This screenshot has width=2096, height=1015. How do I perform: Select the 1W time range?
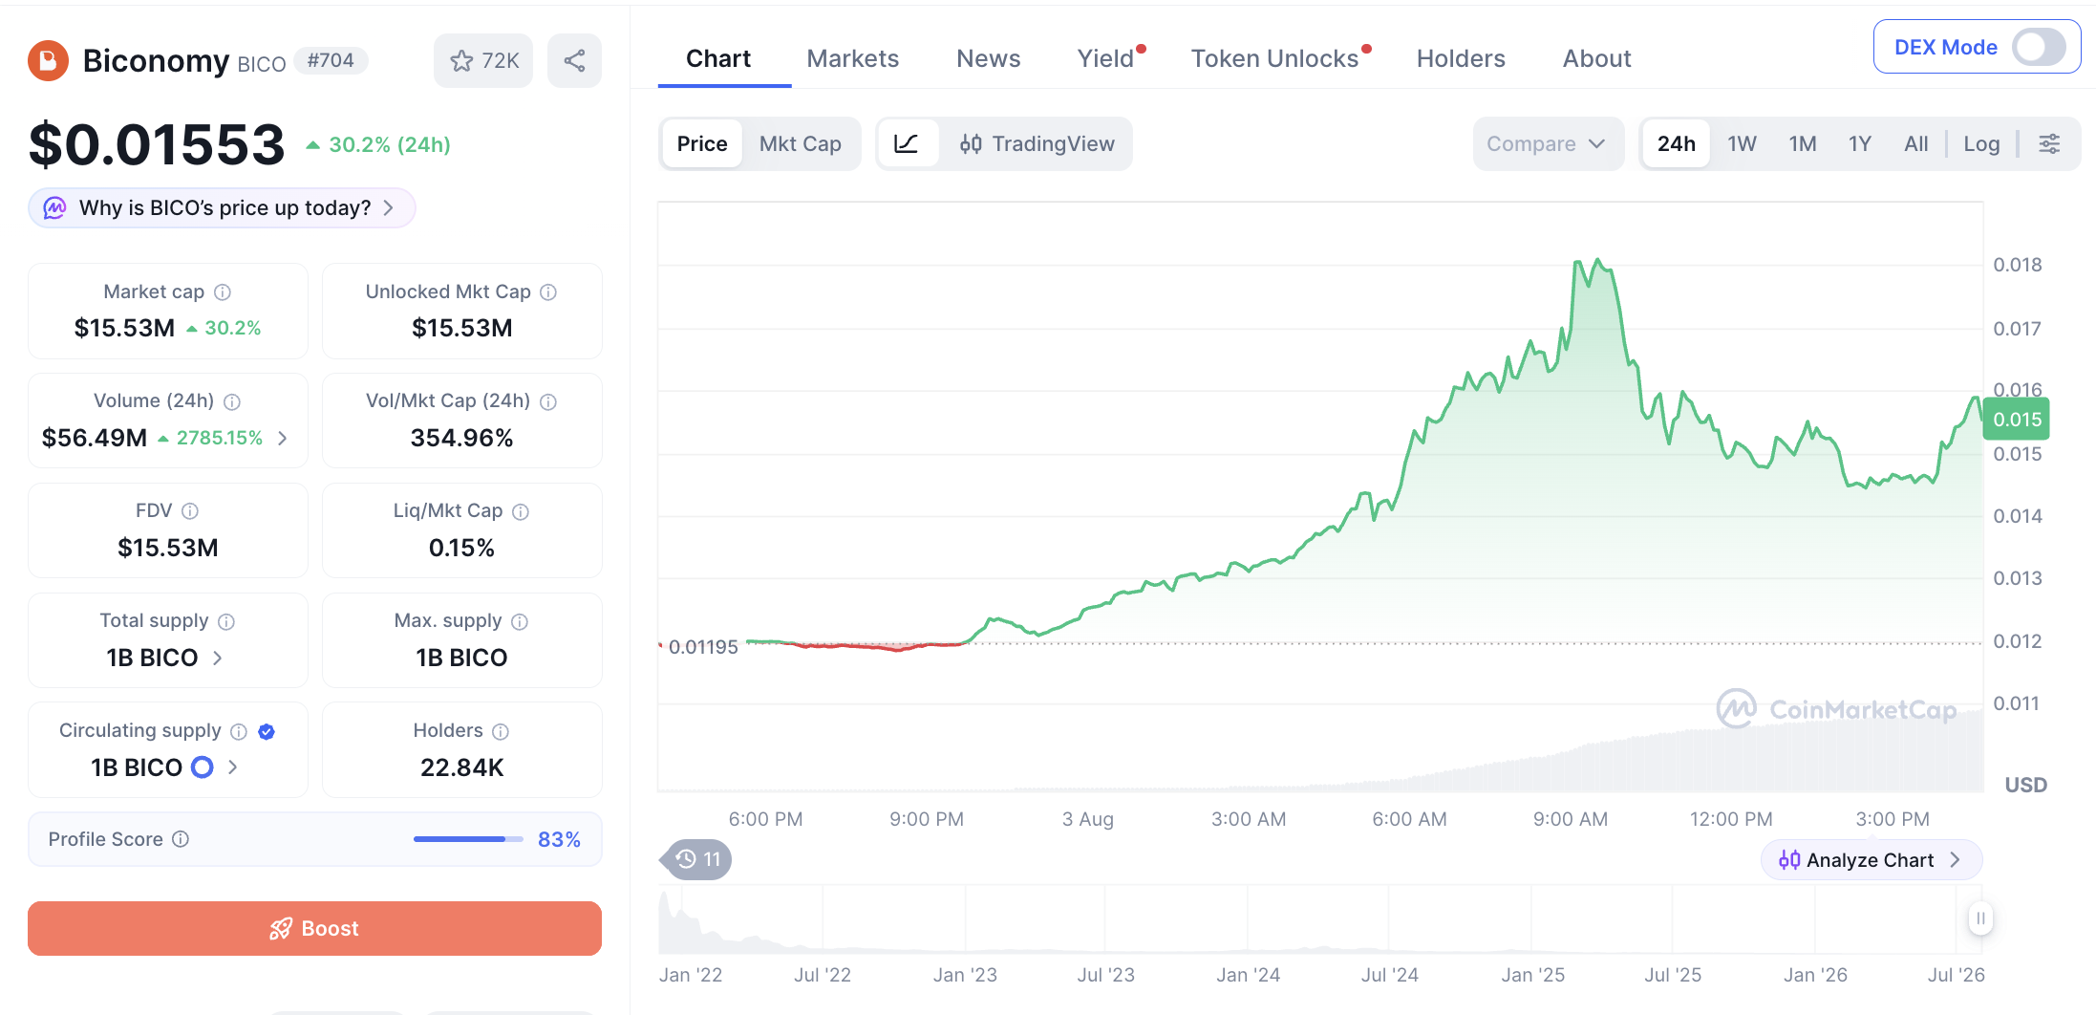pos(1742,144)
